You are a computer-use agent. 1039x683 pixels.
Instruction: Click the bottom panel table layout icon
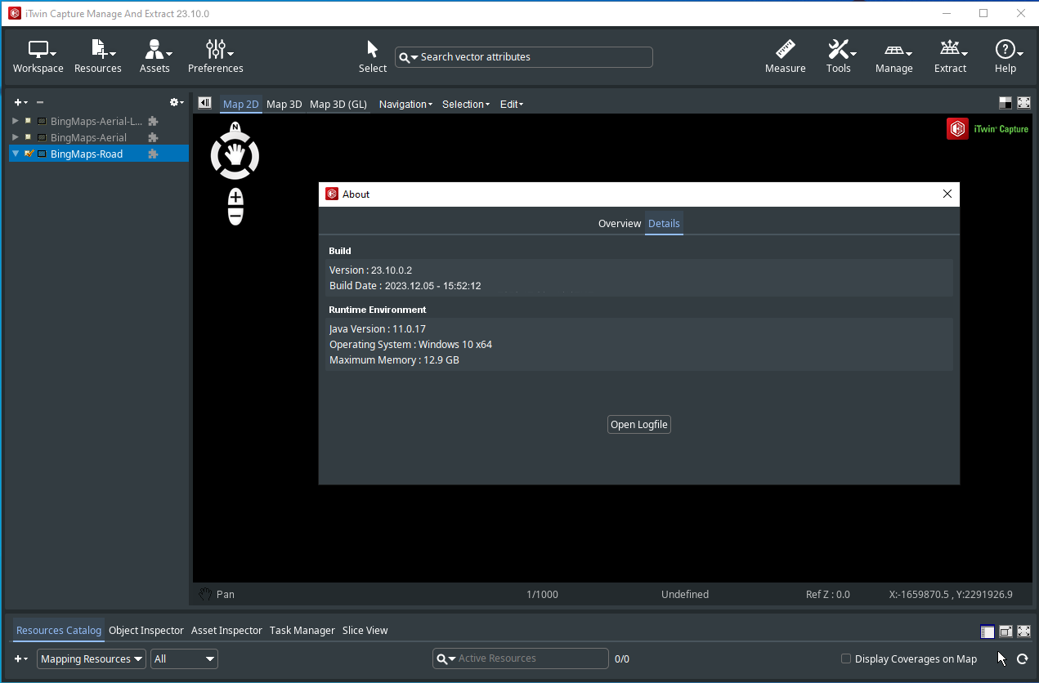987,632
